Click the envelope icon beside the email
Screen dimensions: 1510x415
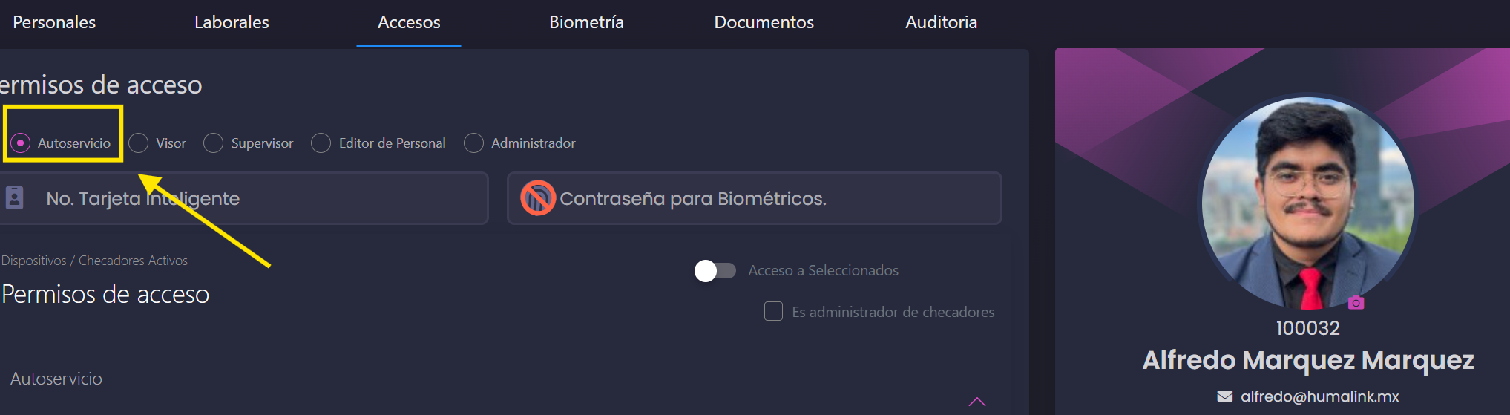point(1224,396)
